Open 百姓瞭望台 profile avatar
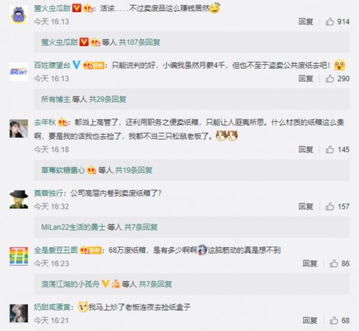This screenshot has width=359, height=331. [19, 71]
